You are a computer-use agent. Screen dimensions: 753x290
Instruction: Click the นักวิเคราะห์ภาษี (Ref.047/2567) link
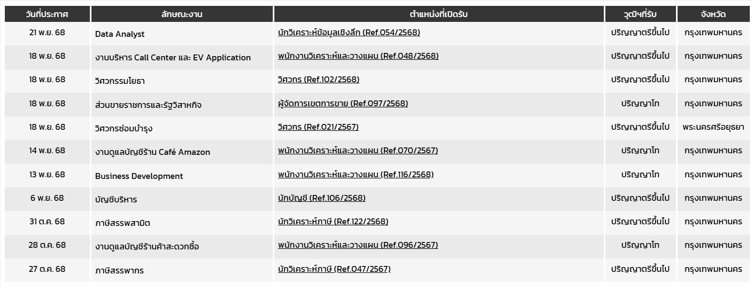(334, 269)
